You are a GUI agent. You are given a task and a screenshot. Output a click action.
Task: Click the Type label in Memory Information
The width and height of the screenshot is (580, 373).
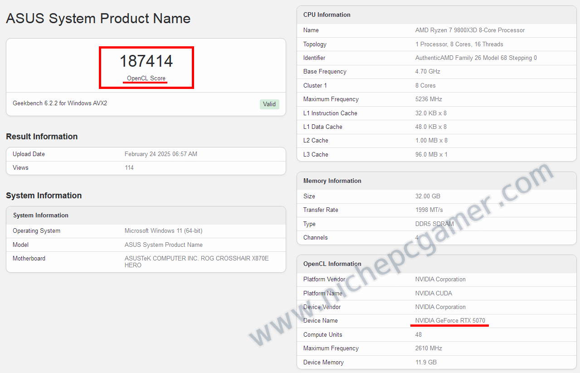tap(309, 224)
